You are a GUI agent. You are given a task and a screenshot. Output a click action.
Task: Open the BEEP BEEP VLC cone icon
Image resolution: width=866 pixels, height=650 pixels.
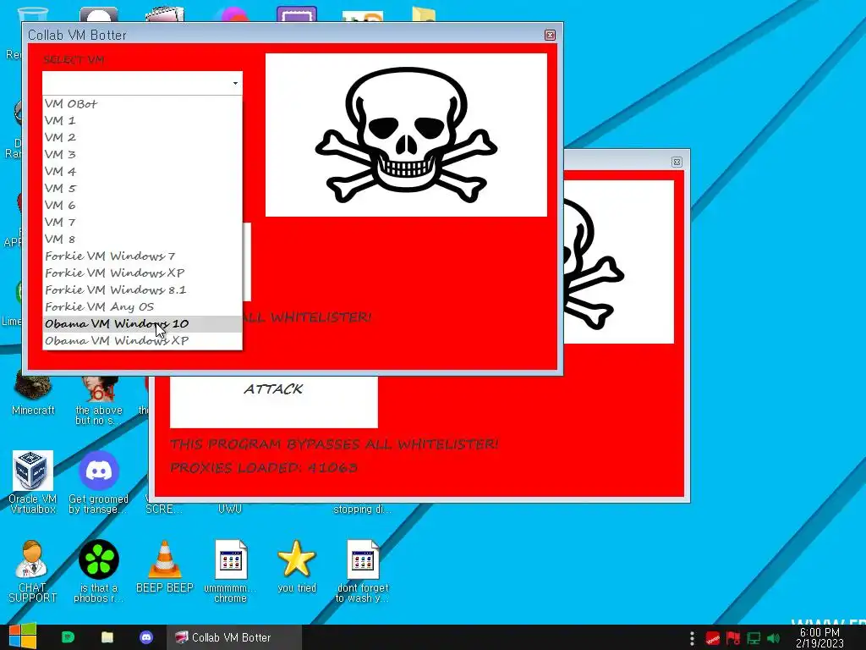coord(165,566)
